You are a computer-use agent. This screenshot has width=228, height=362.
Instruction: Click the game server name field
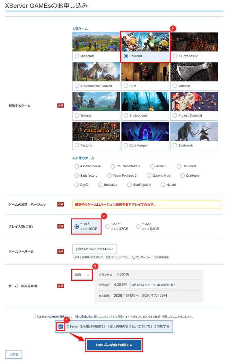pos(94,249)
